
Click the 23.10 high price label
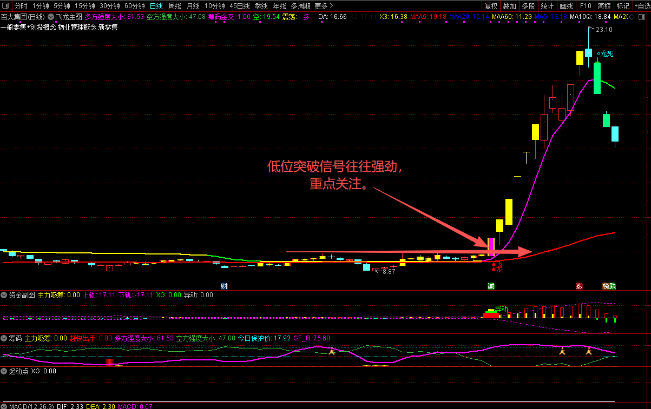[604, 30]
